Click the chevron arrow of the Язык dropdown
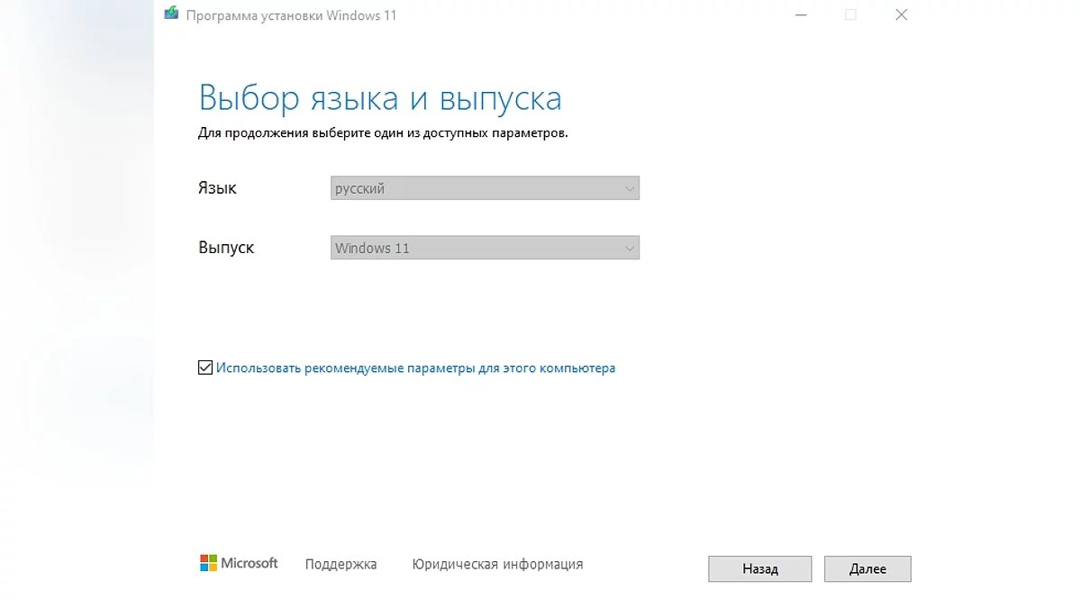This screenshot has height=608, width=1081. [630, 188]
